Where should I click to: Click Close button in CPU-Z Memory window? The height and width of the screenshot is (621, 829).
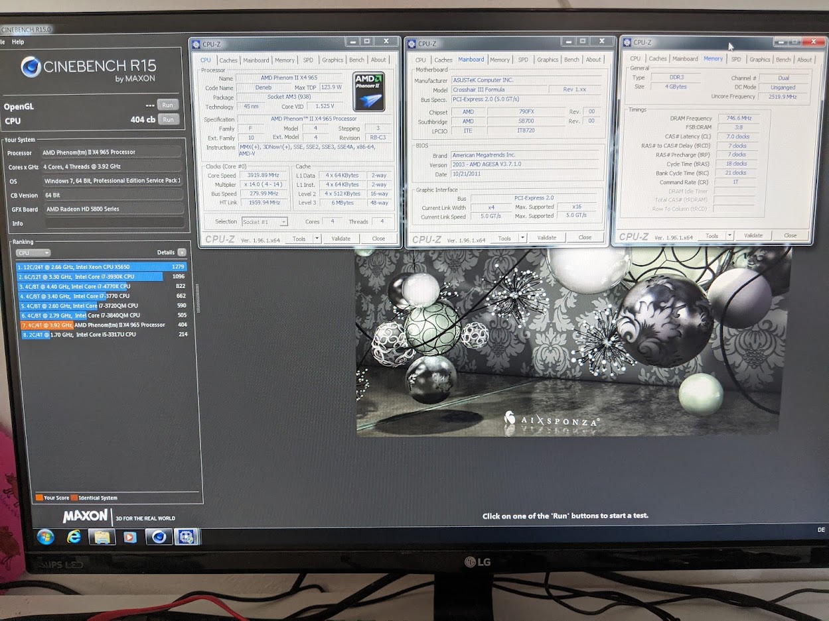pyautogui.click(x=790, y=236)
